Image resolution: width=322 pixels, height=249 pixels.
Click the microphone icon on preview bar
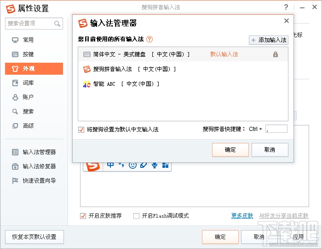pyautogui.click(x=155, y=165)
